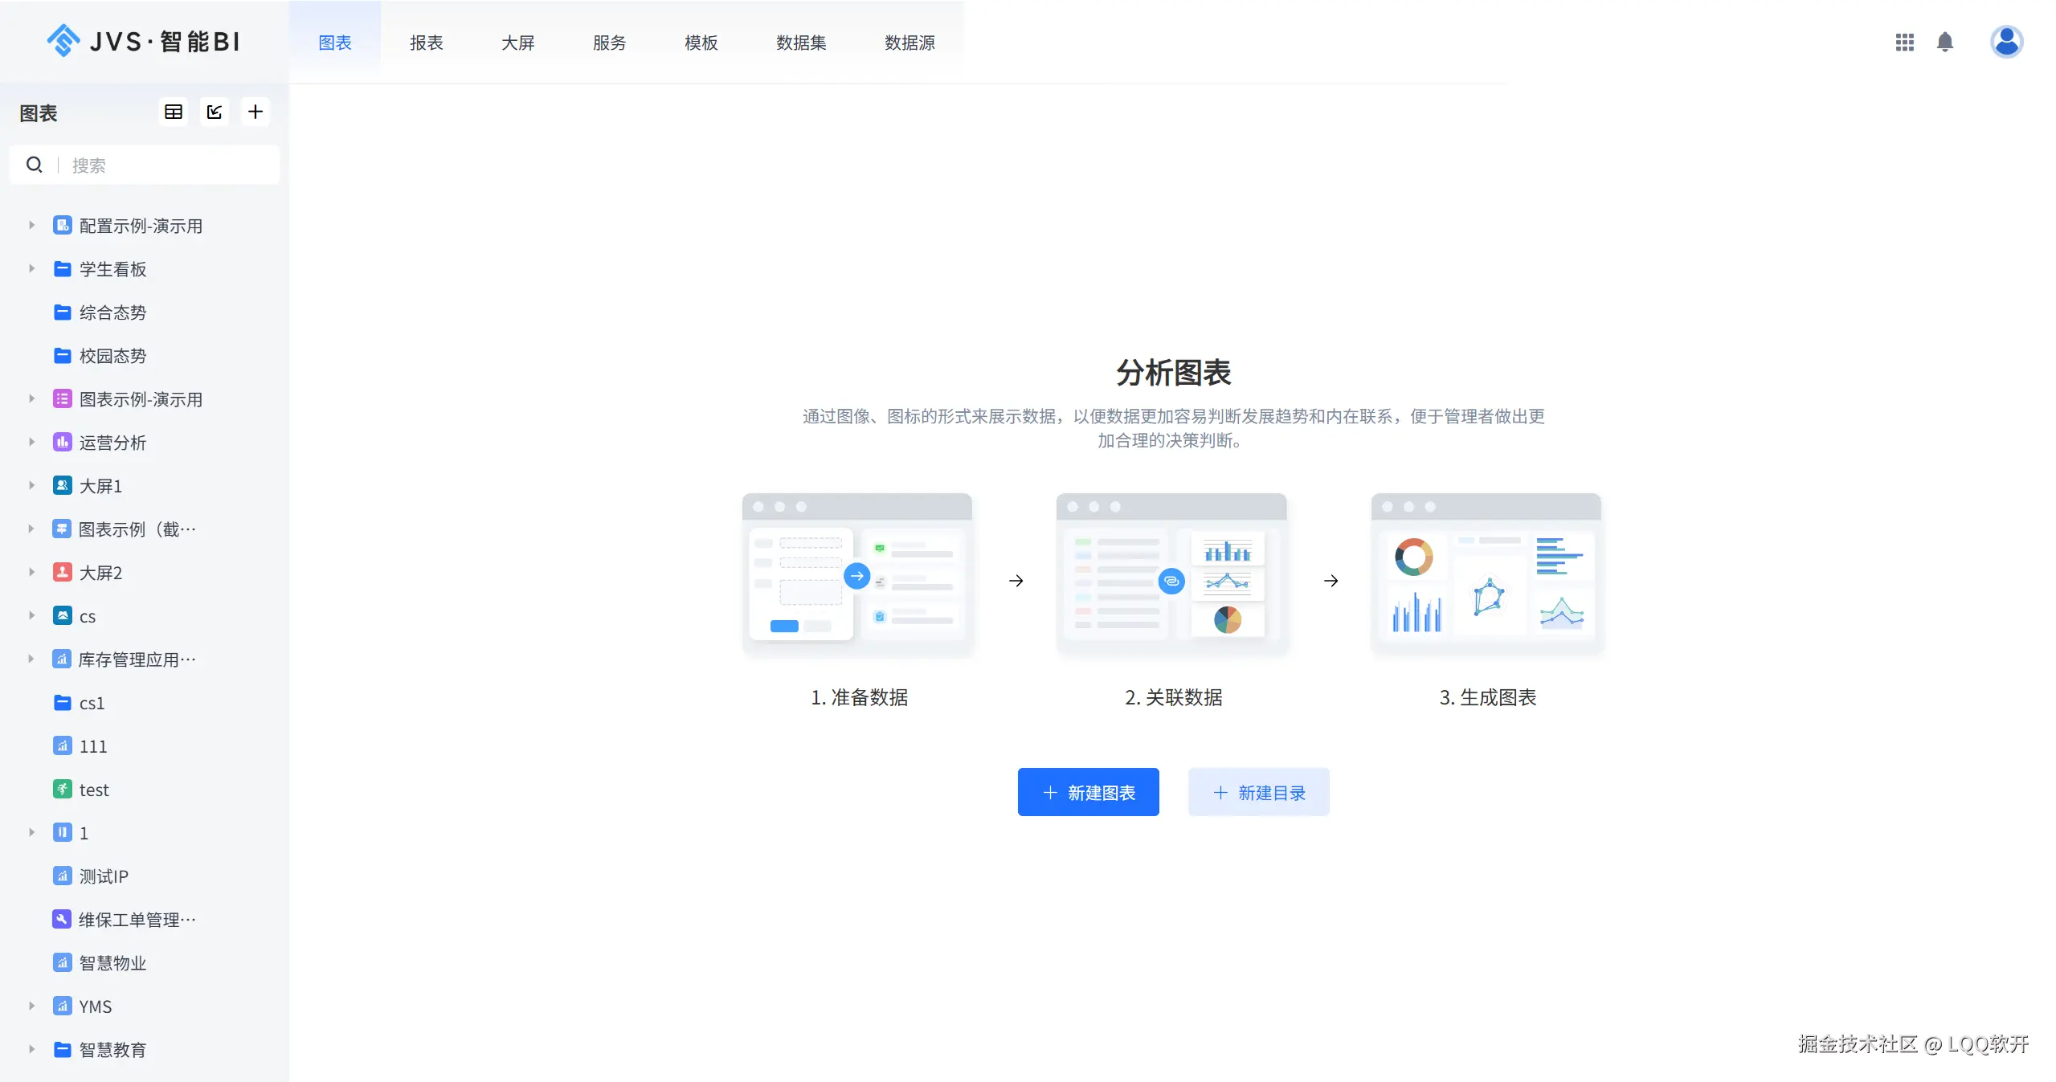Screen dimensions: 2056x1082
Task: Switch to the 数据集 tab
Action: (800, 43)
